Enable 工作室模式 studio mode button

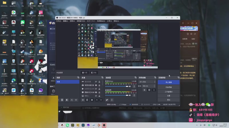[169, 92]
